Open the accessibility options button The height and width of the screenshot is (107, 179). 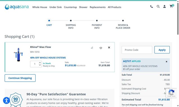coord(6,100)
